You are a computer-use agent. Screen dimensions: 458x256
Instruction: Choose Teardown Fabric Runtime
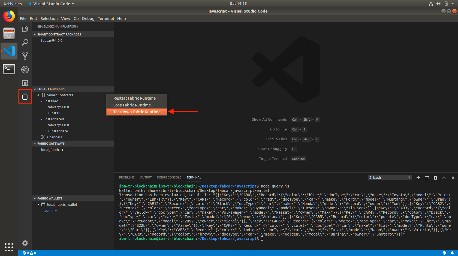click(137, 112)
